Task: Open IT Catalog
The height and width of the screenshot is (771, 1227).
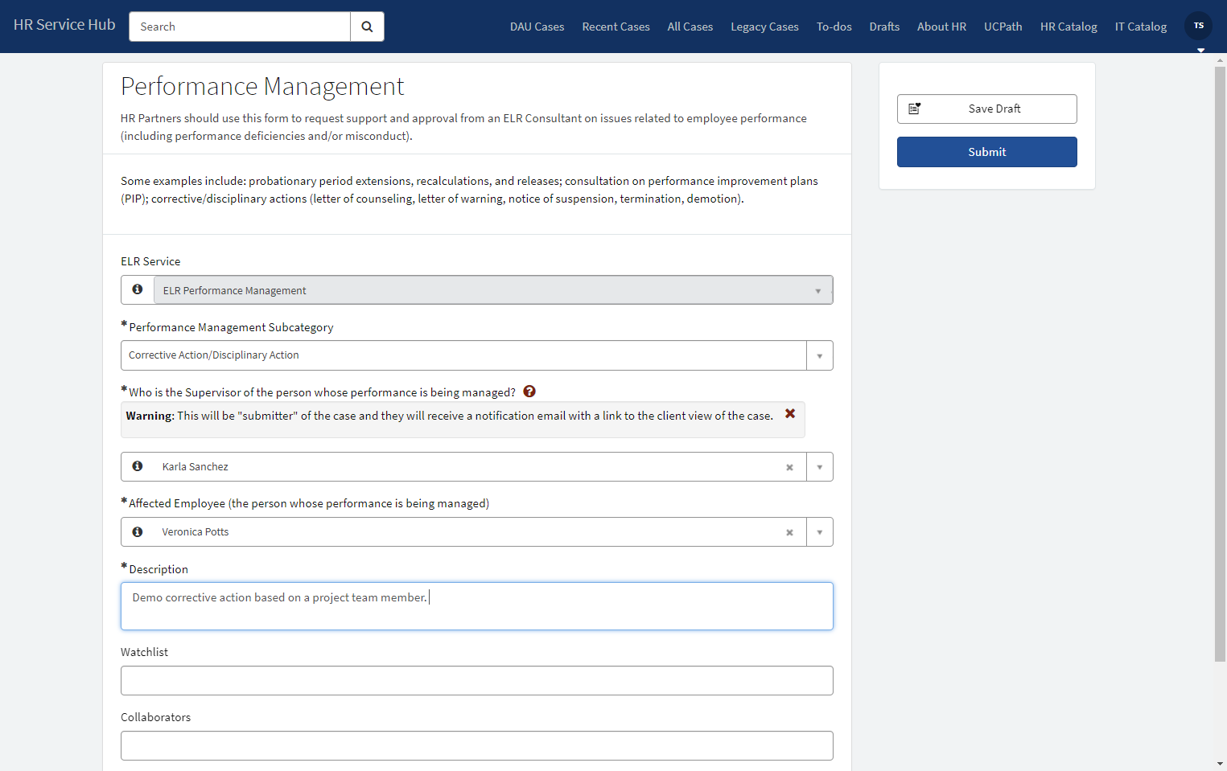Action: (x=1140, y=27)
